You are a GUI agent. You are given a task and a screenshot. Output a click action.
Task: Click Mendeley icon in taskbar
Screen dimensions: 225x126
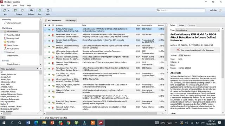(101, 123)
